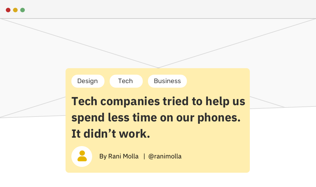Click the crossing point of placeholder diagonals
The height and width of the screenshot is (187, 316).
click(158, 68)
